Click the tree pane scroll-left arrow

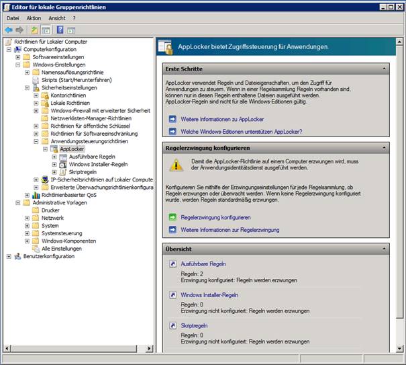tap(7, 348)
